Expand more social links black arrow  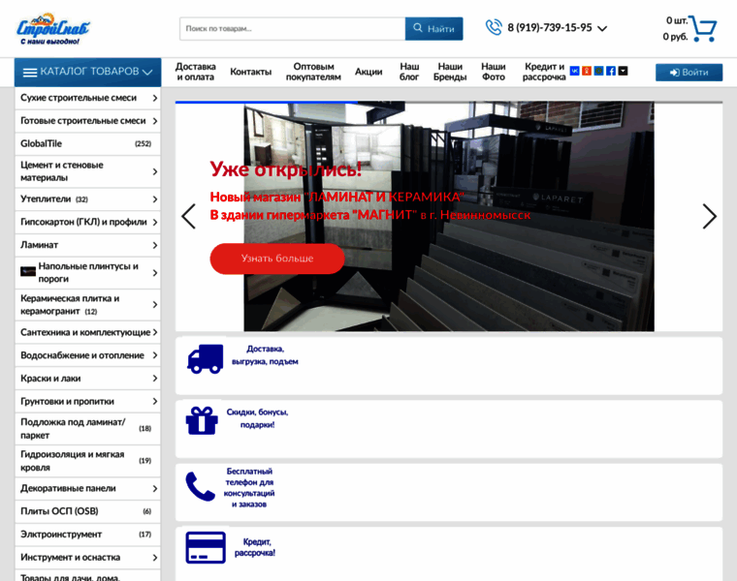pyautogui.click(x=624, y=71)
